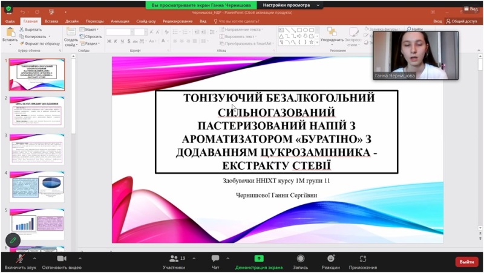The width and height of the screenshot is (484, 273).
Task: Select slide 2 thumbnail
Action: [37, 112]
